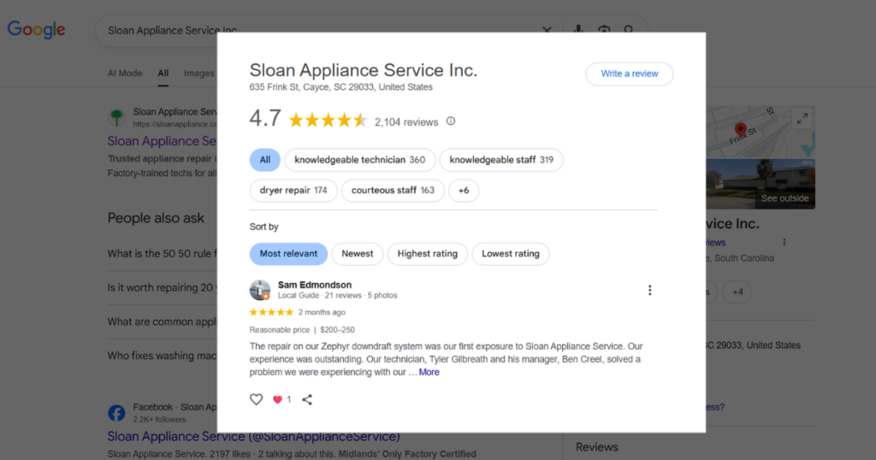
Task: Select the All results tab
Action: click(163, 74)
